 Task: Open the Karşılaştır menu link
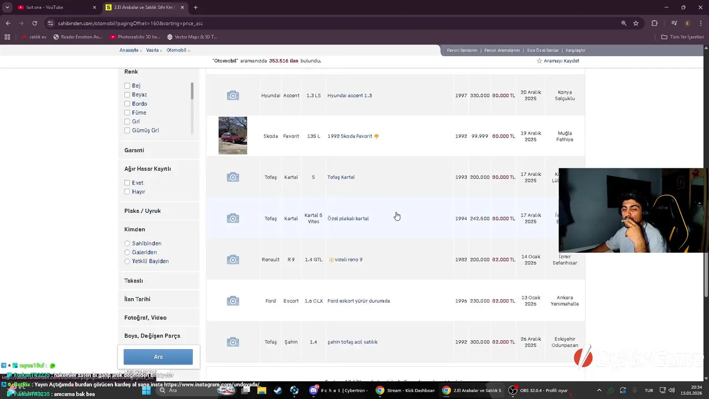point(576,50)
